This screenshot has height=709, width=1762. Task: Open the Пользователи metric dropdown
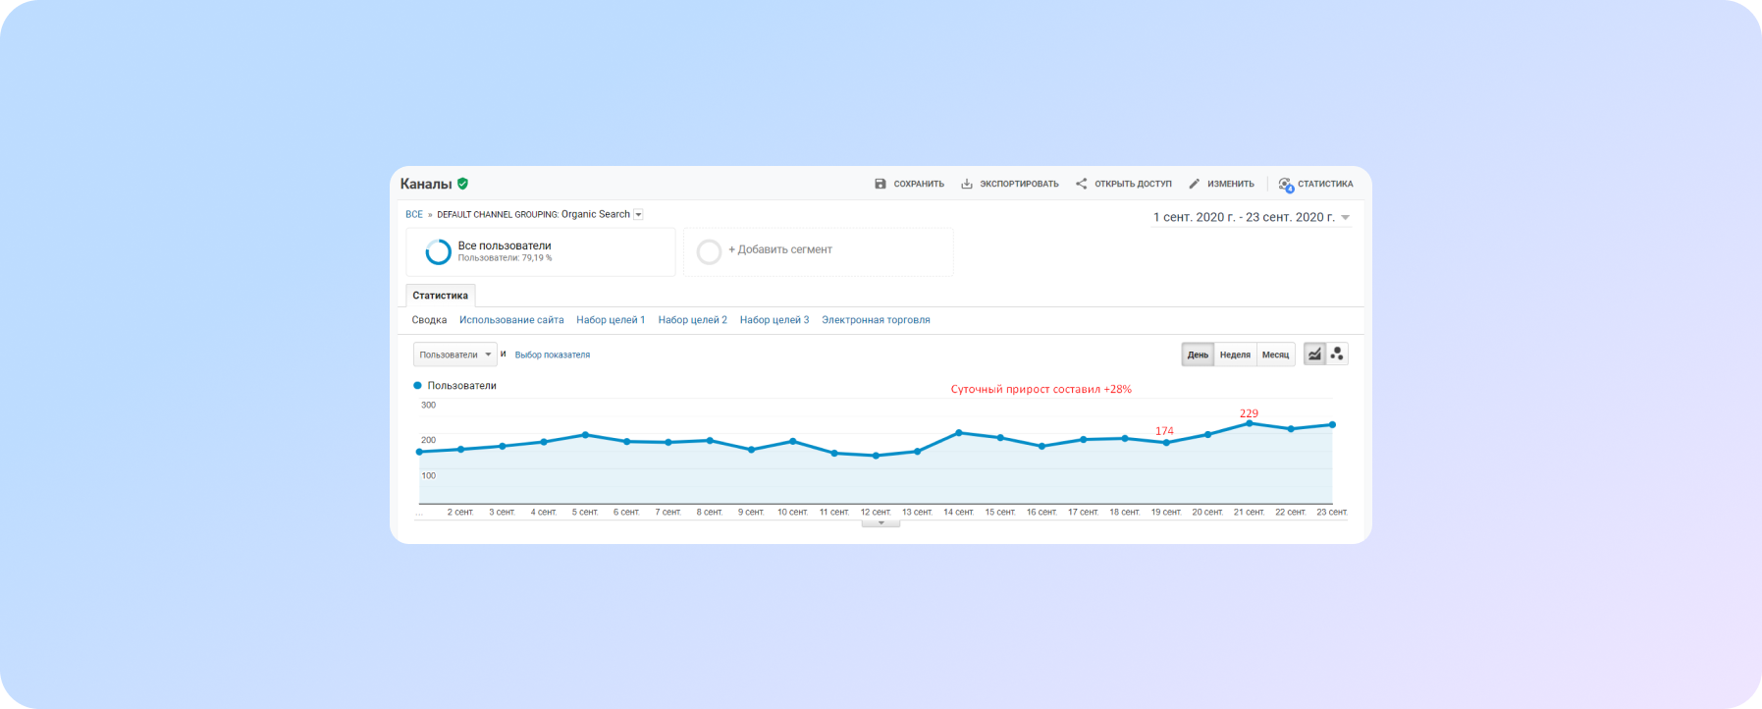[455, 354]
